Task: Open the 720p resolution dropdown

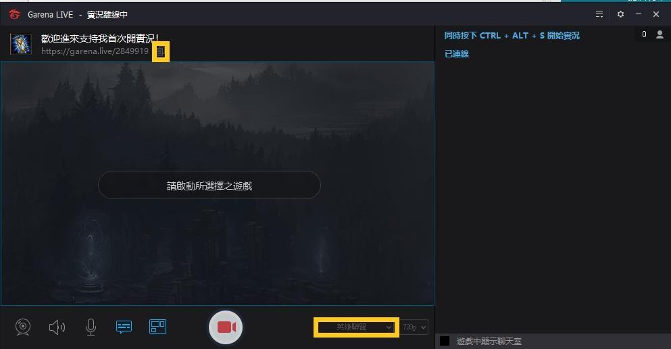Action: coord(414,327)
